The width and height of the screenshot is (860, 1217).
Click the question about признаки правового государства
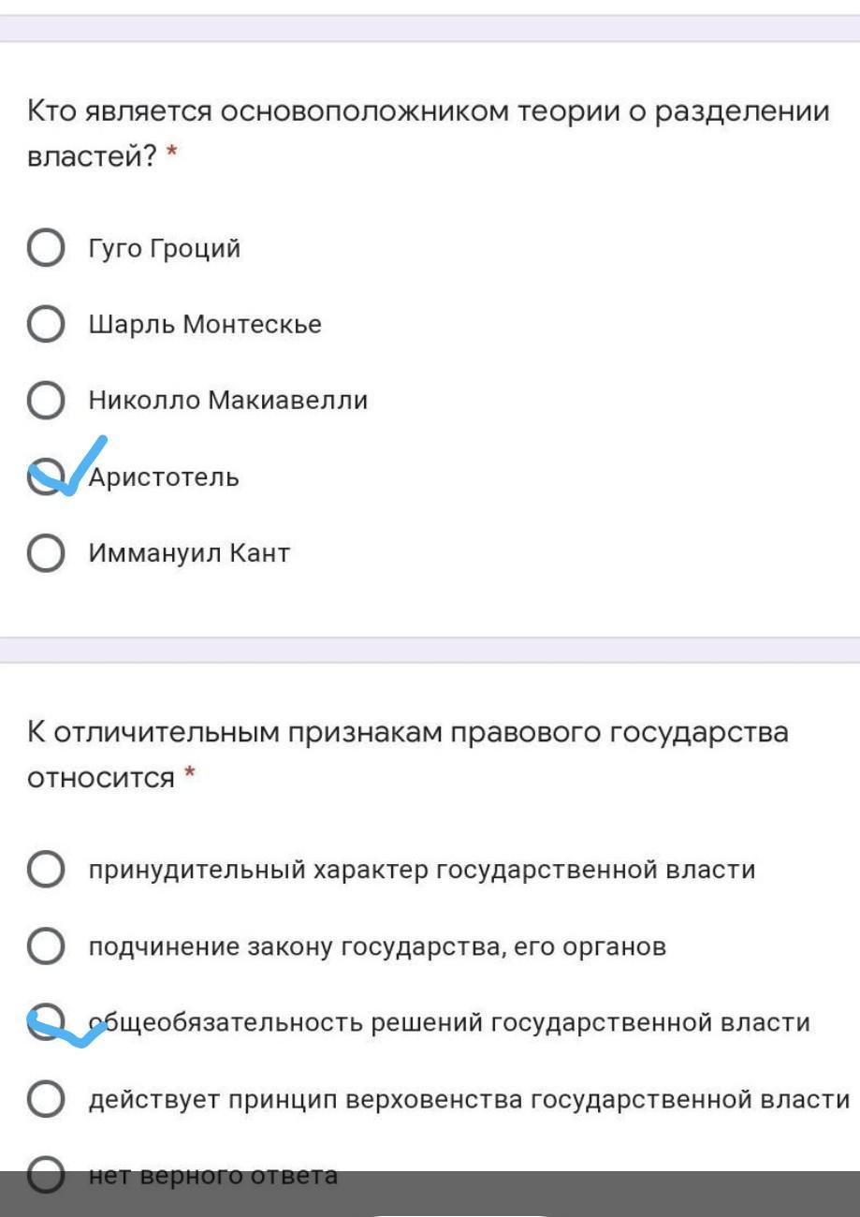[x=408, y=754]
